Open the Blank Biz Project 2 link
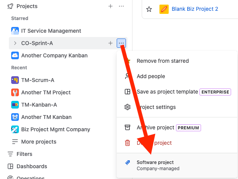Screen dimensions: 238x179 click(195, 9)
